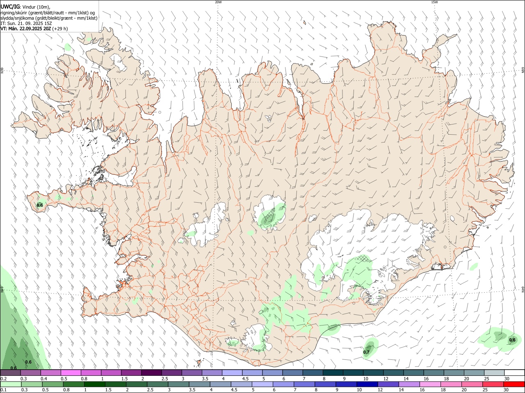Screen dimensions: 525x393
Task: Click the medium green 0.5–0.8 swatch in lower legend
Action: 53,384
